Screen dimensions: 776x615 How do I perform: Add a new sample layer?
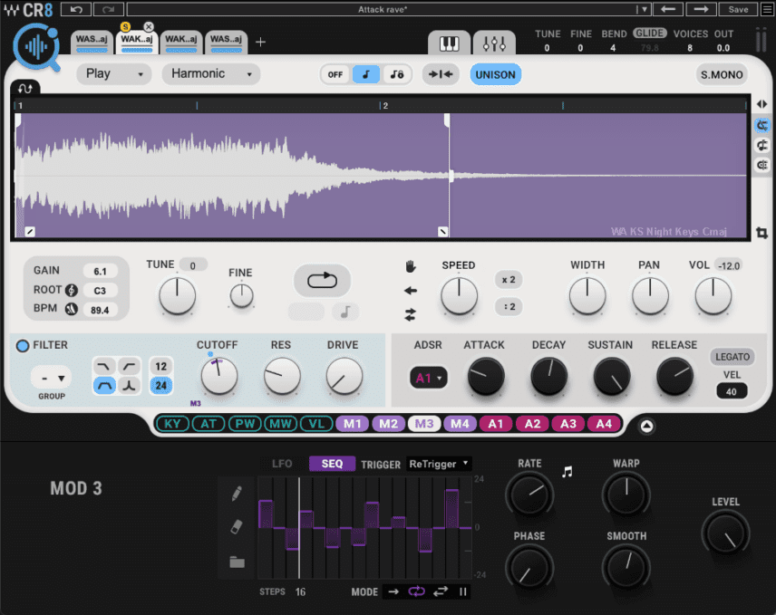pos(260,43)
